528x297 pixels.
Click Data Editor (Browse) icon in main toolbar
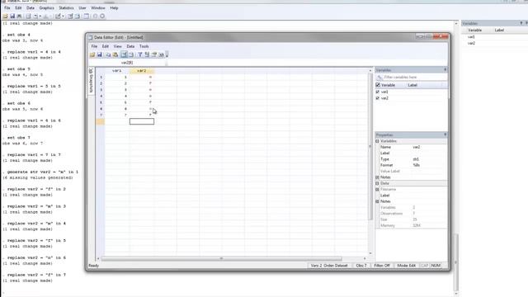click(x=77, y=16)
